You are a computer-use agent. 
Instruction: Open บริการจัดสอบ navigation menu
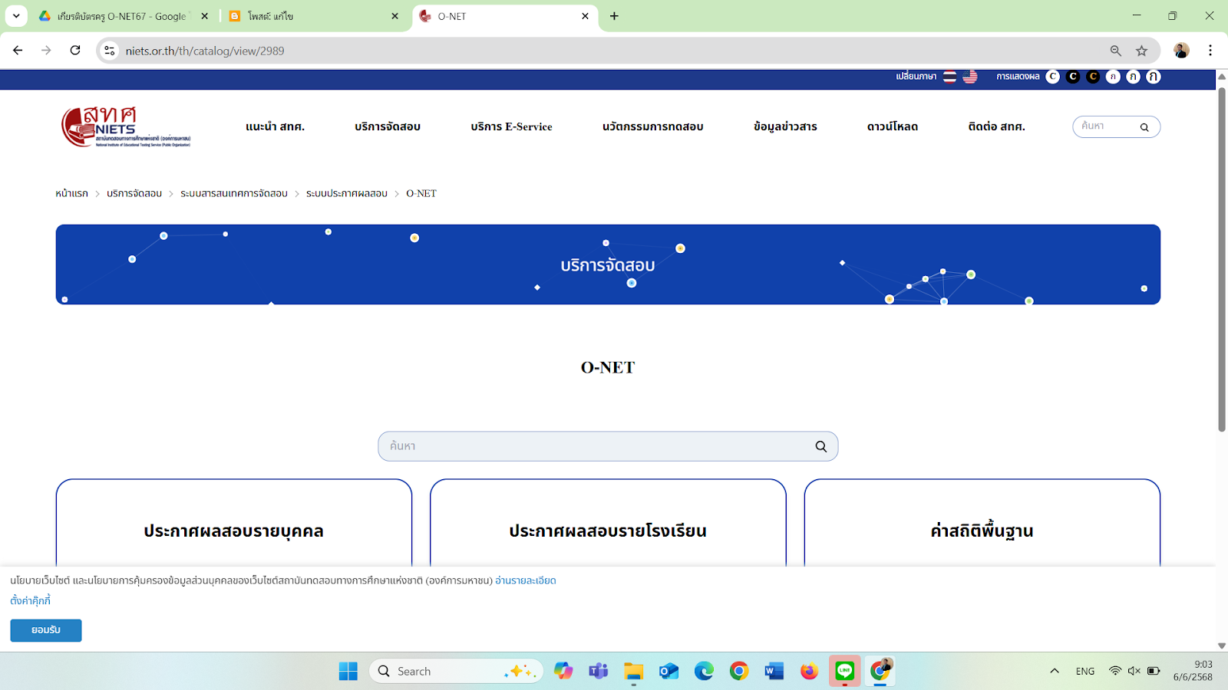(x=388, y=127)
